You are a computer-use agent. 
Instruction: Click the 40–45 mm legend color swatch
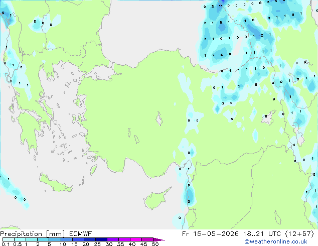pos(136,239)
